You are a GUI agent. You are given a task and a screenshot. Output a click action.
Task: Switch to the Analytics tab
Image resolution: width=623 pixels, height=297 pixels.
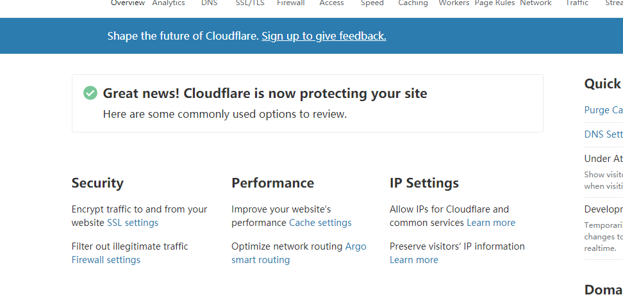[169, 3]
